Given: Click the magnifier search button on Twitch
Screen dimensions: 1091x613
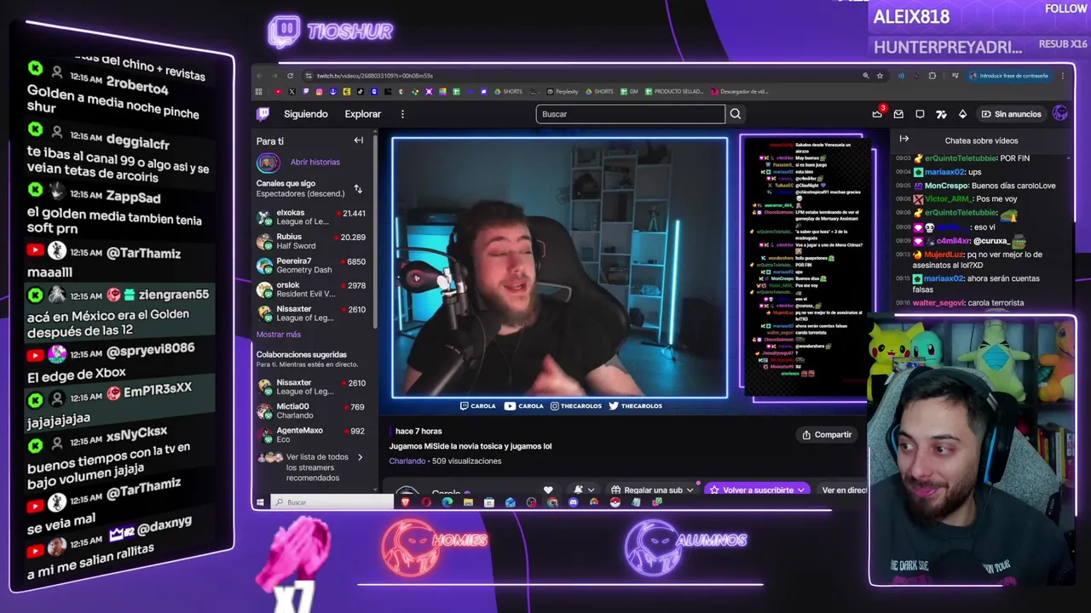Looking at the screenshot, I should [x=735, y=114].
